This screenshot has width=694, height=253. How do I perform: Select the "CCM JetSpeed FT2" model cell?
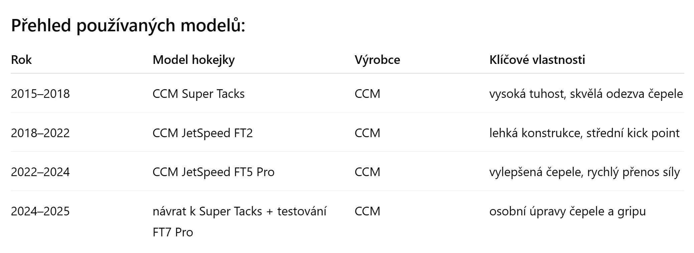202,133
